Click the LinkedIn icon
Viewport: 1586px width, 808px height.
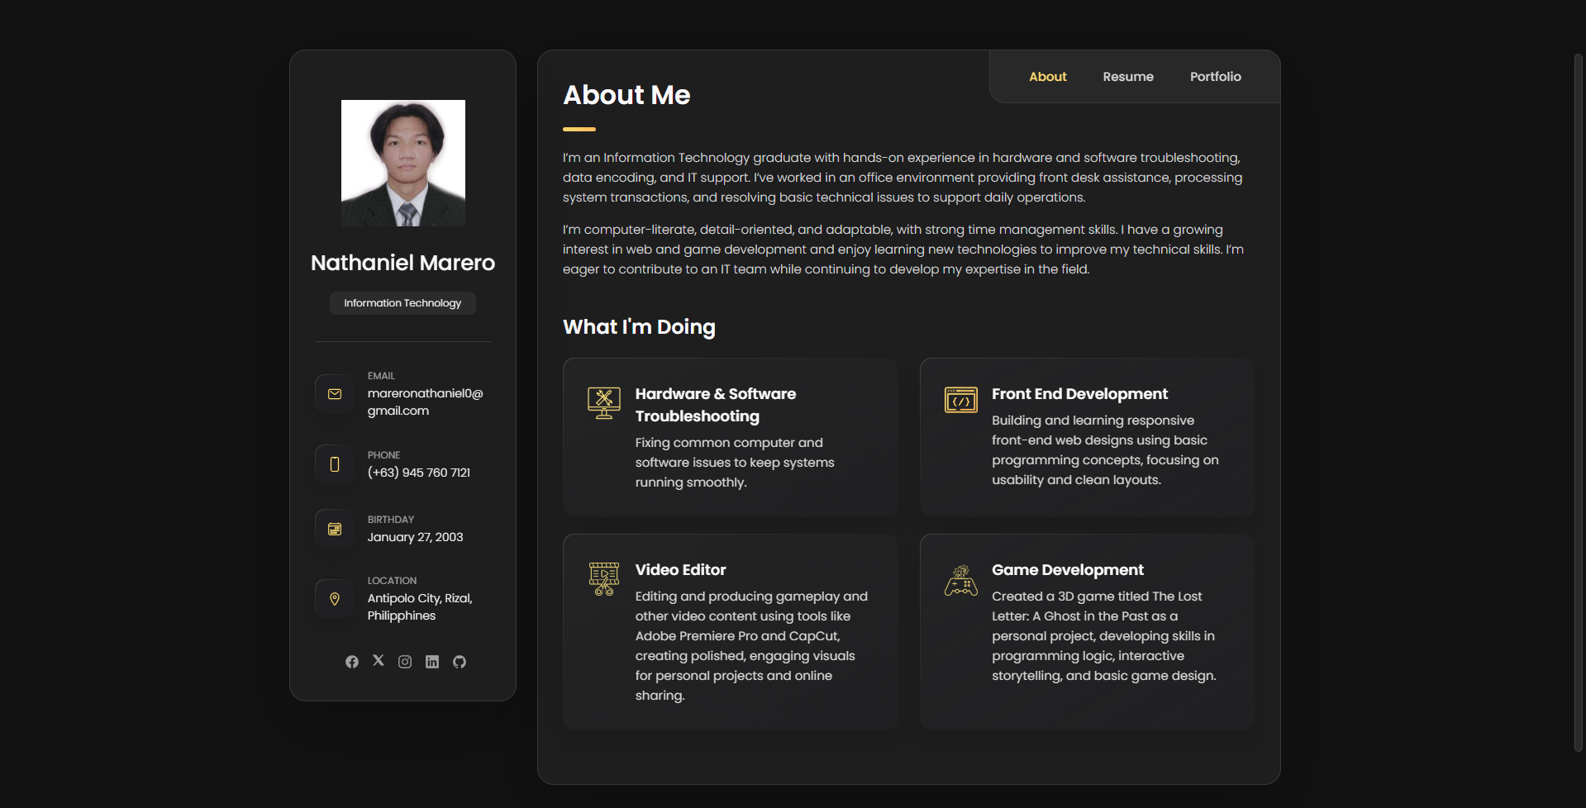click(431, 661)
